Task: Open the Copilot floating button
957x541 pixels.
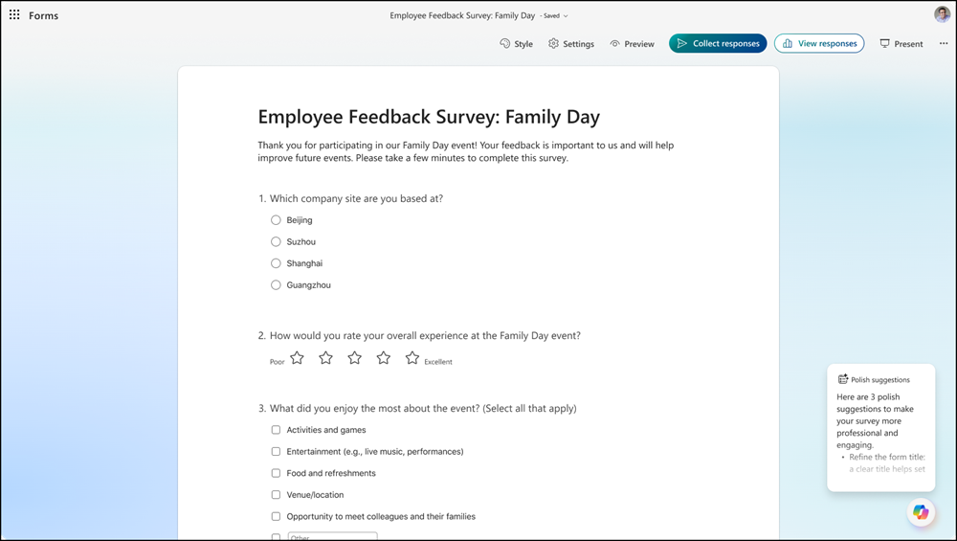Action: 921,511
